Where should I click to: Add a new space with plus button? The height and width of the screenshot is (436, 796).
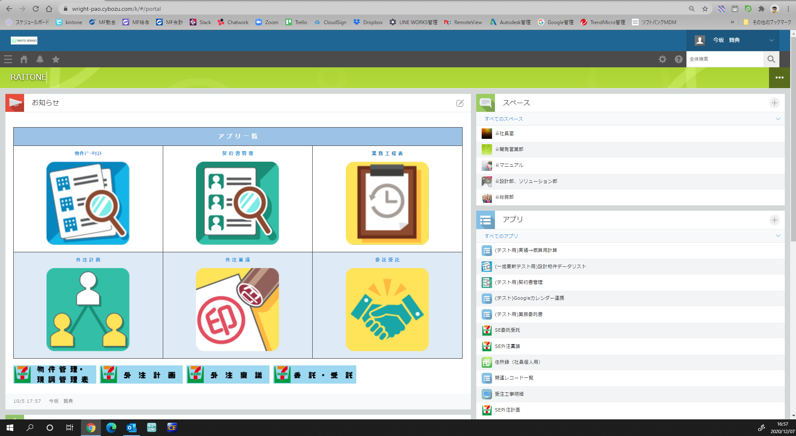(774, 103)
